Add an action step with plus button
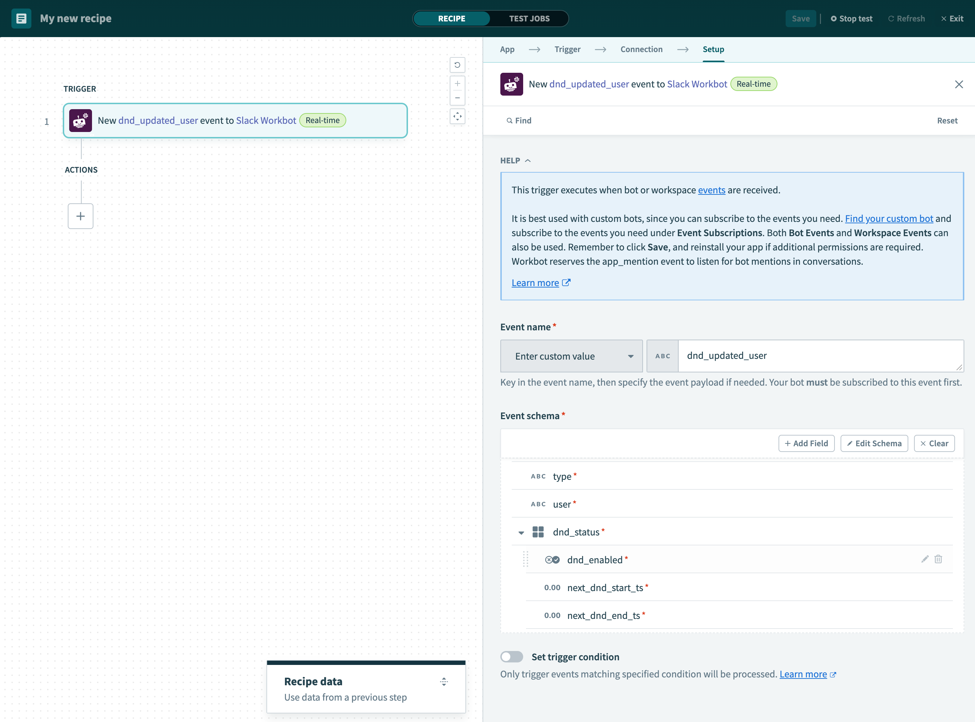The image size is (975, 722). click(x=80, y=216)
